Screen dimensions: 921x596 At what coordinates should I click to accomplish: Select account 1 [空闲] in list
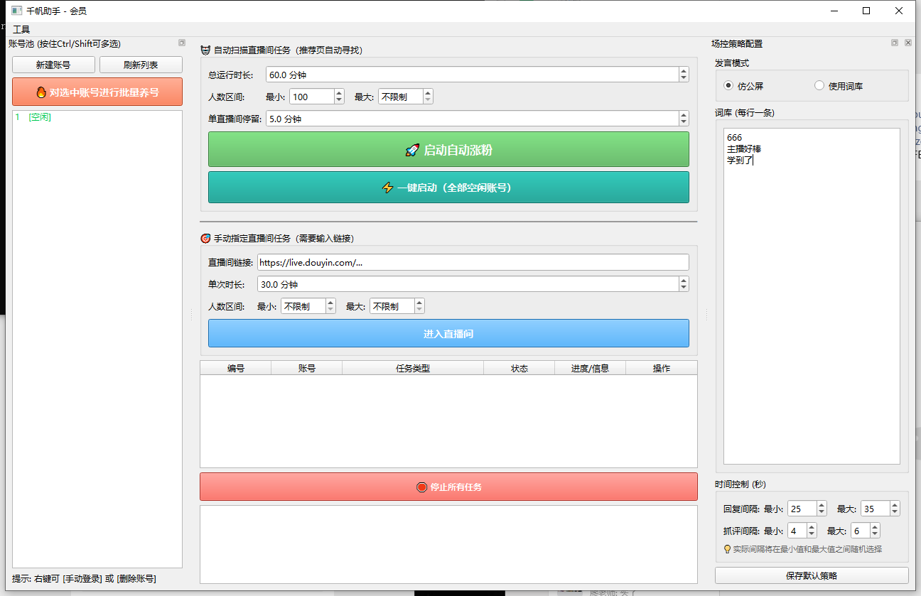click(x=33, y=117)
